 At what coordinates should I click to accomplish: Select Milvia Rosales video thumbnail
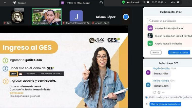coord(47,17)
